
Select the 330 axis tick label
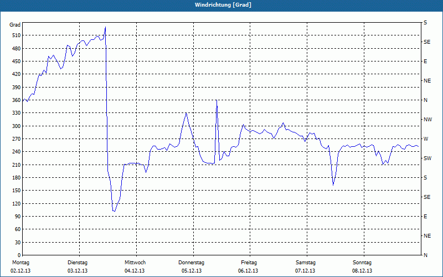(x=17, y=113)
